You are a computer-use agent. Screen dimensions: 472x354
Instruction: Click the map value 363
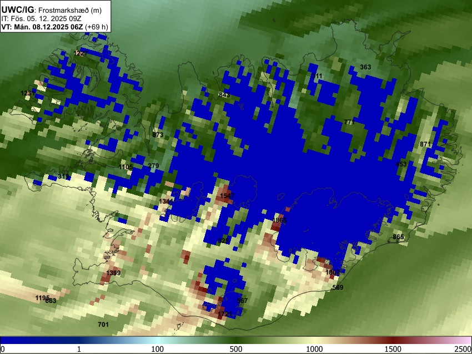[365, 67]
